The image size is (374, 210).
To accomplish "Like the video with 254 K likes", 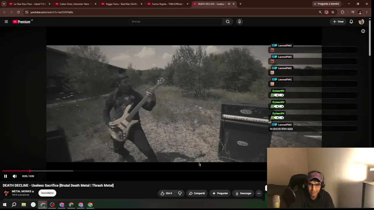I will [167, 193].
